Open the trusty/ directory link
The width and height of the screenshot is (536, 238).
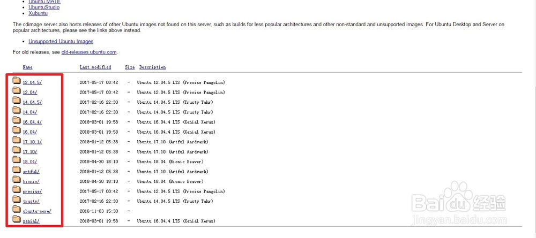[31, 201]
